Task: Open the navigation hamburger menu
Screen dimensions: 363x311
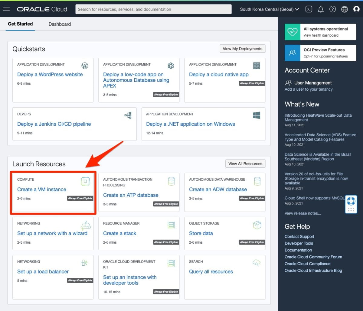Action: click(6, 9)
